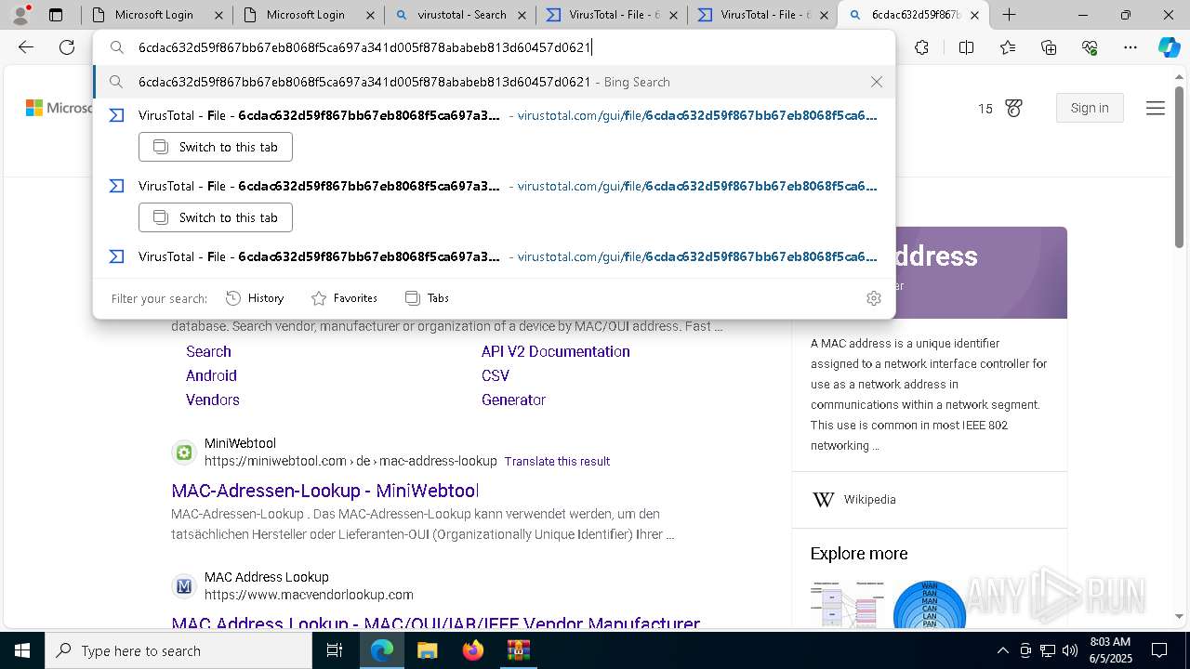Open volume tray icon
The height and width of the screenshot is (669, 1190).
tap(1069, 650)
